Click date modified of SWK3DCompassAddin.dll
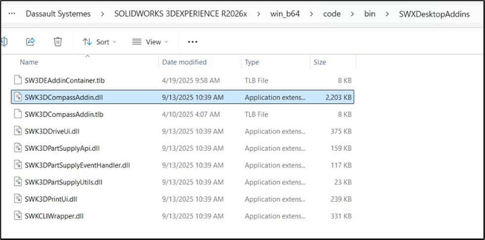This screenshot has height=240, width=485. pos(193,97)
